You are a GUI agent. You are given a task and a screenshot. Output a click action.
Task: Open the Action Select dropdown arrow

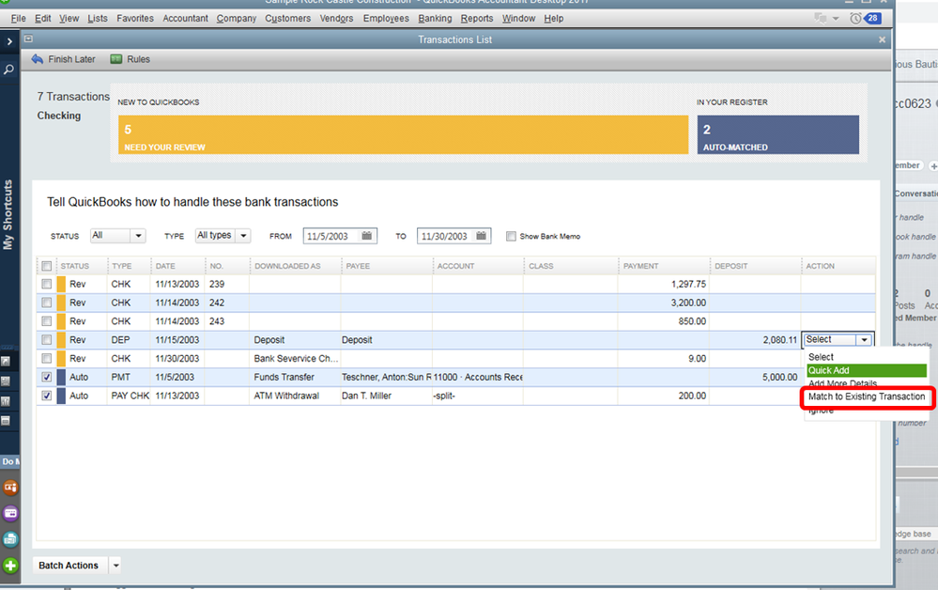[x=864, y=340]
